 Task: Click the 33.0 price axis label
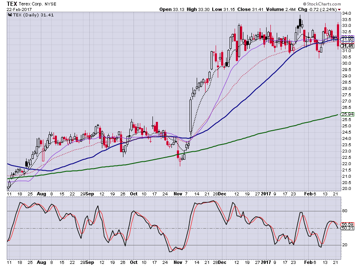(346, 26)
